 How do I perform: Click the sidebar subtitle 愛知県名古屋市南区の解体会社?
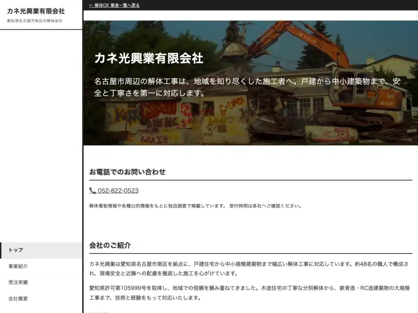(35, 21)
